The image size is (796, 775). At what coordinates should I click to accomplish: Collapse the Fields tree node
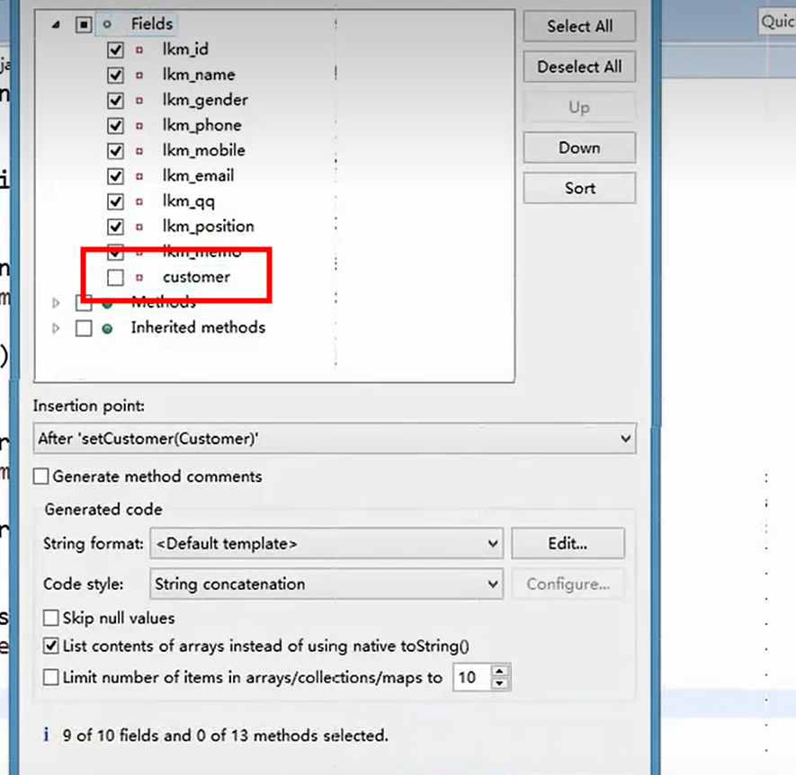click(x=56, y=24)
